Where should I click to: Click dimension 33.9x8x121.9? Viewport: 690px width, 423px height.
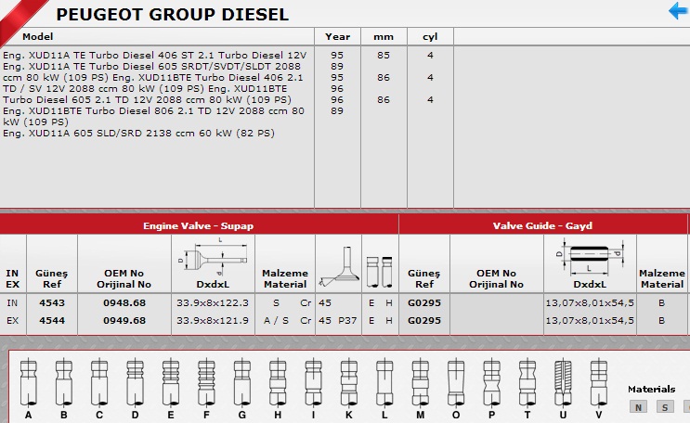213,321
